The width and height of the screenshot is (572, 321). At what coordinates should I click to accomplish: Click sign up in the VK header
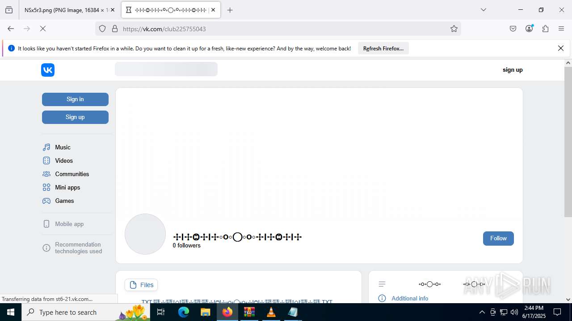513,70
